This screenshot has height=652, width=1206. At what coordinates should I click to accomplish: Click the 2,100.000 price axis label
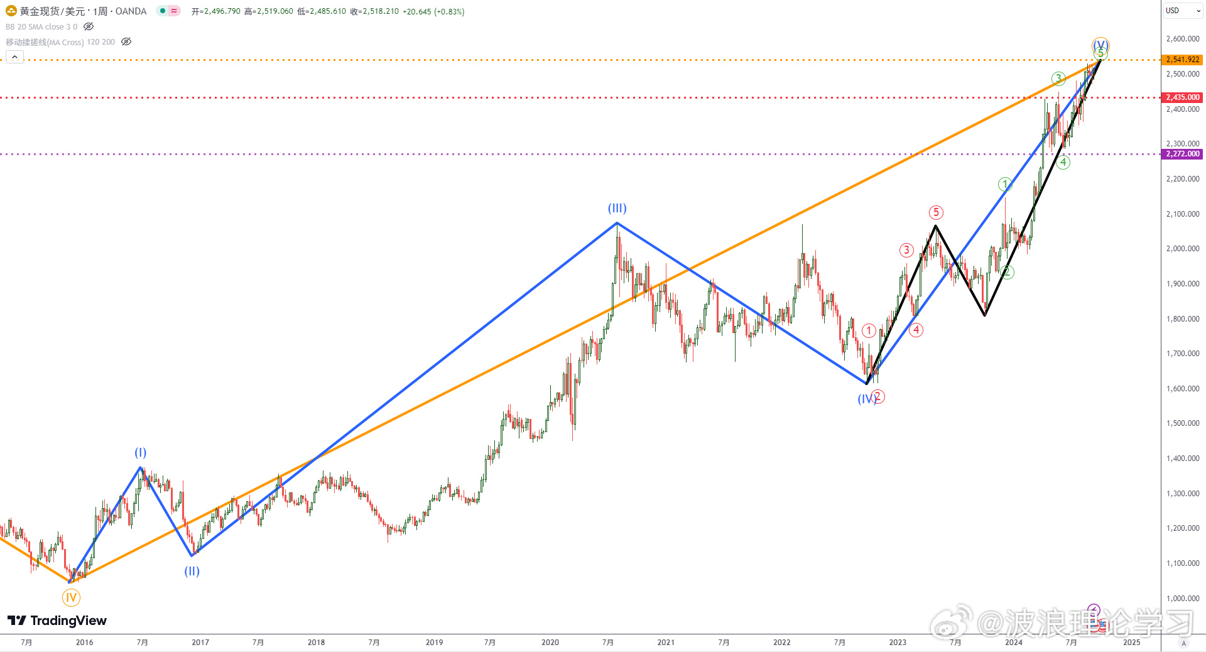click(x=1183, y=214)
